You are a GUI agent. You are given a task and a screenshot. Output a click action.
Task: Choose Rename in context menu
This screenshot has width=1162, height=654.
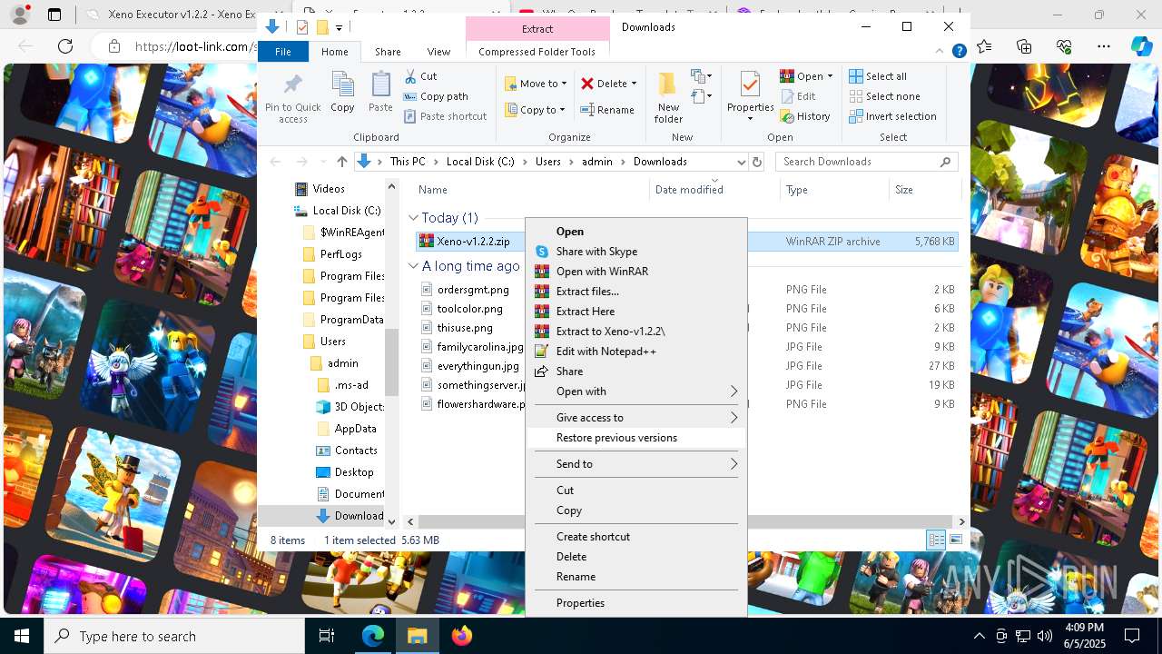tap(635, 577)
